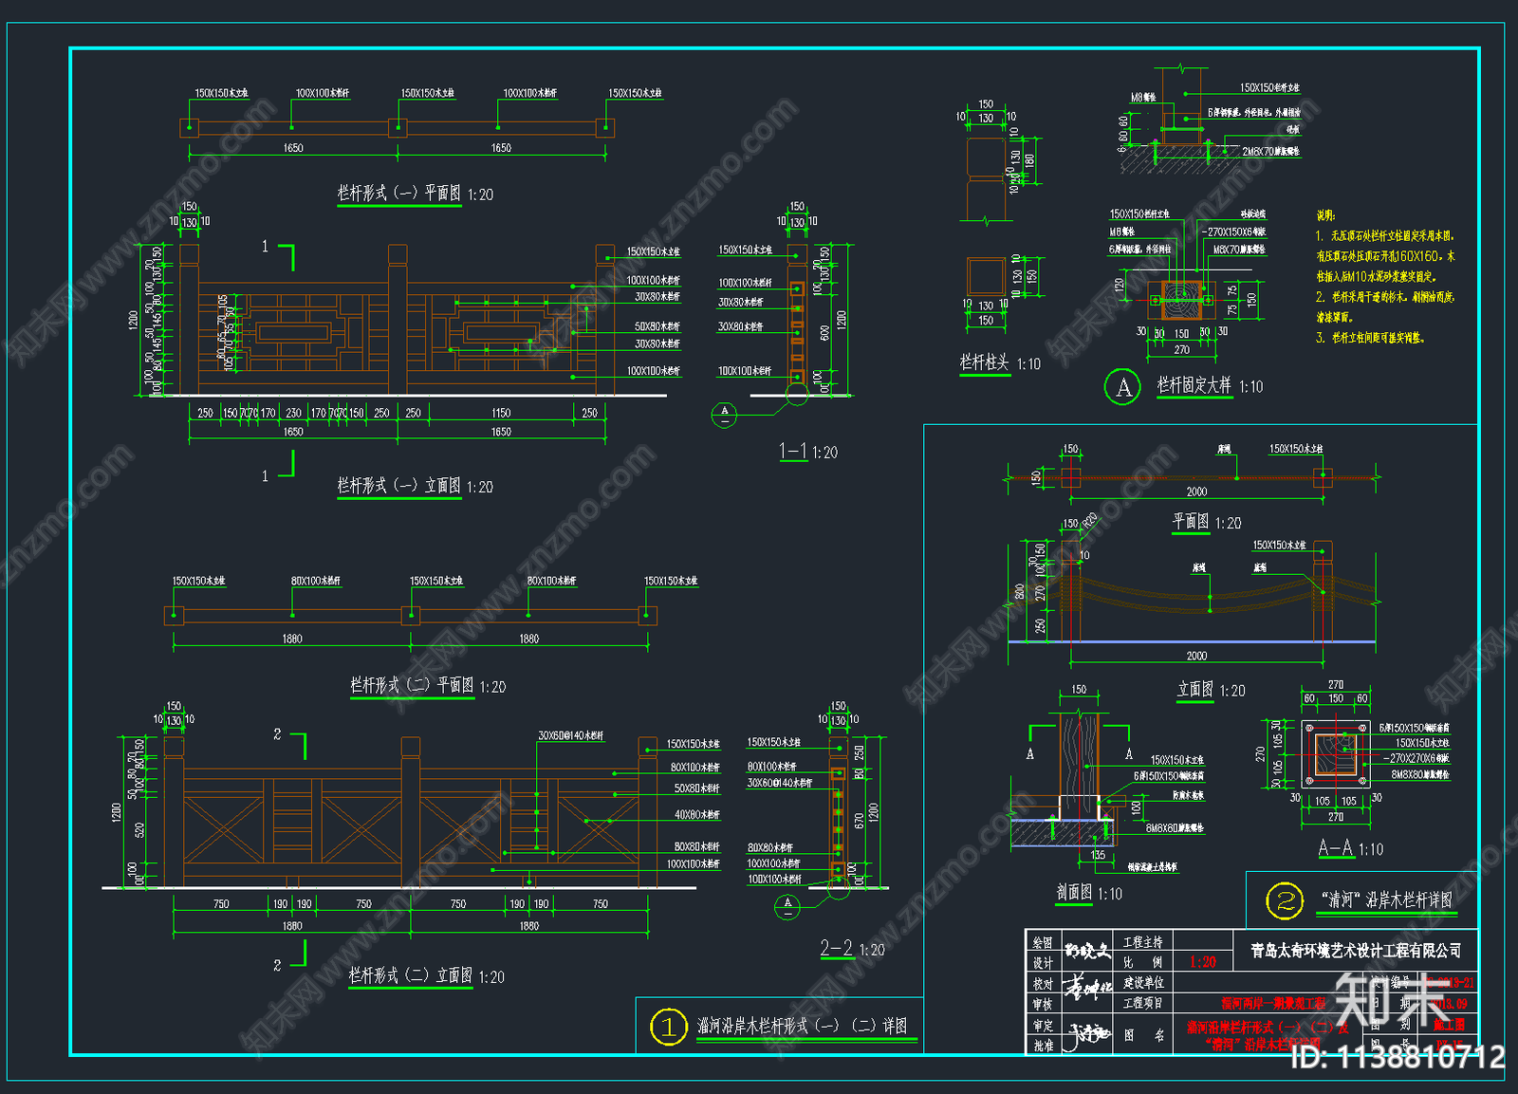Select section mark '2' above elevation two
The height and width of the screenshot is (1094, 1518).
click(x=277, y=733)
